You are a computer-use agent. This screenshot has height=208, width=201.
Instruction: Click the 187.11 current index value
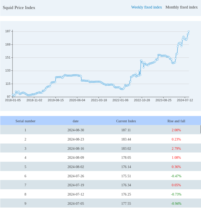click(126, 130)
